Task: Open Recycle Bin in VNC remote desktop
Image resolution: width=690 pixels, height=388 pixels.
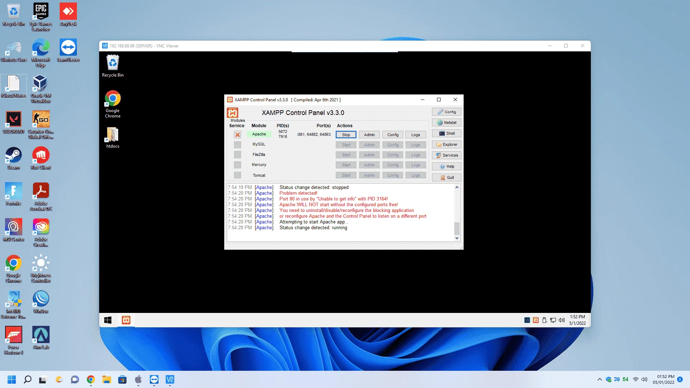Action: click(x=112, y=66)
